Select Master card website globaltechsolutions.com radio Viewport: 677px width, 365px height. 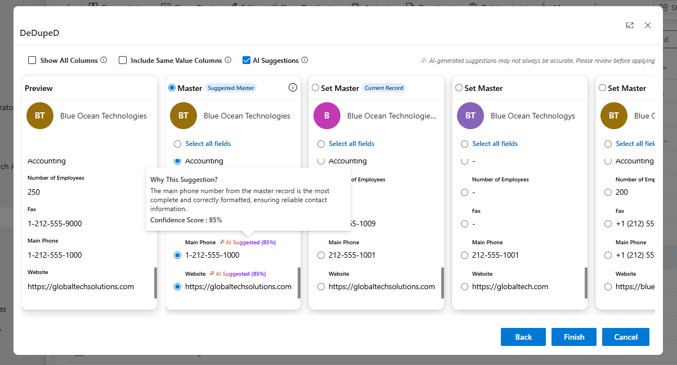[x=178, y=286]
